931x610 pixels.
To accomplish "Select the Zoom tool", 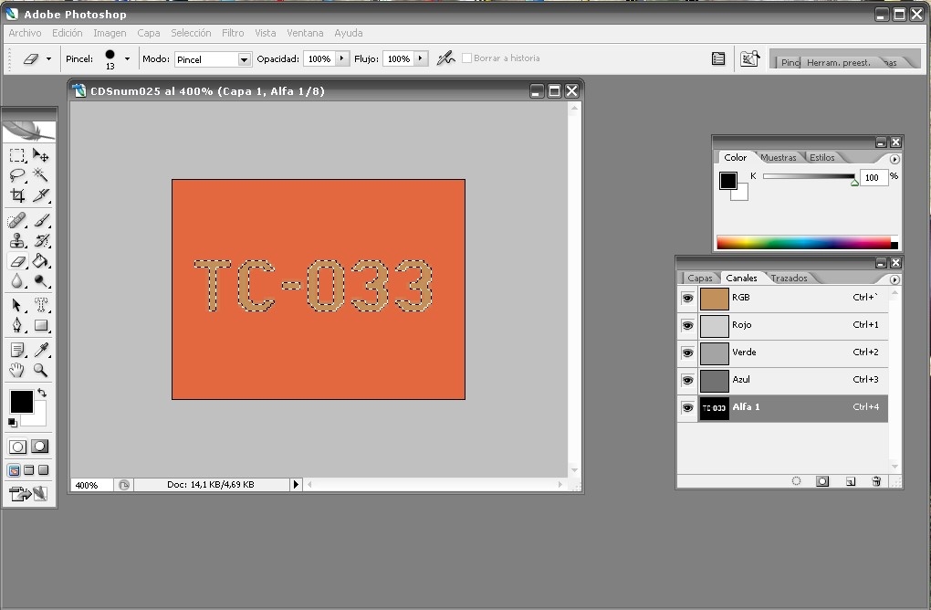I will [x=40, y=370].
